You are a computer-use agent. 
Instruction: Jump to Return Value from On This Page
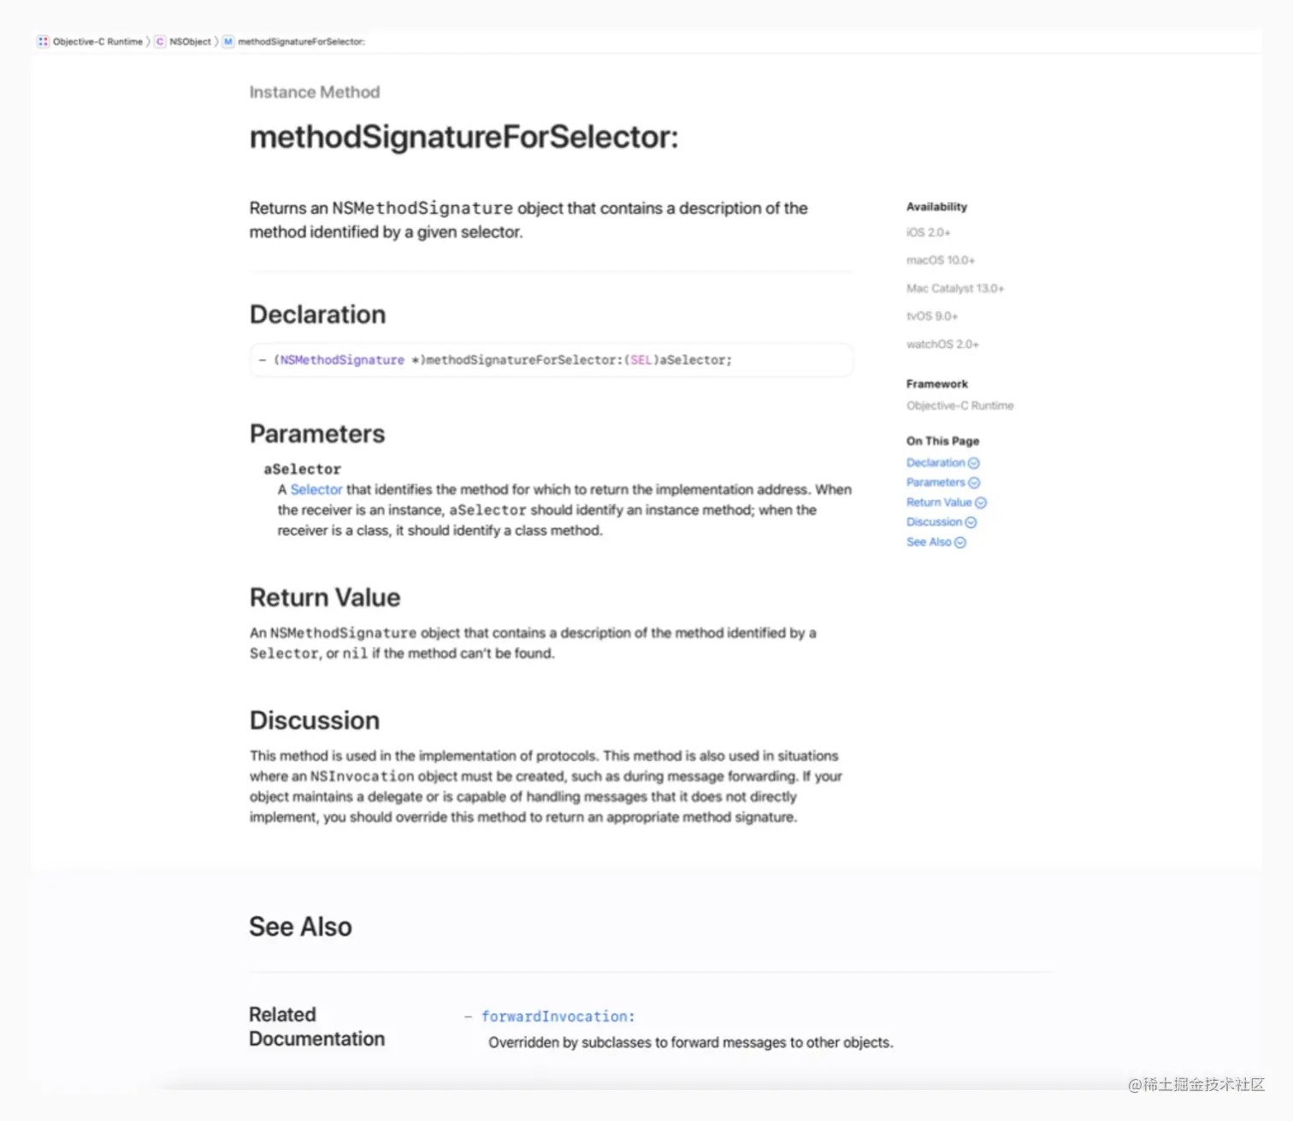(939, 503)
